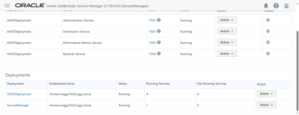Image resolution: width=299 pixels, height=115 pixels.
Task: Expand Action dropdown for Distribution Service
Action: point(227,31)
